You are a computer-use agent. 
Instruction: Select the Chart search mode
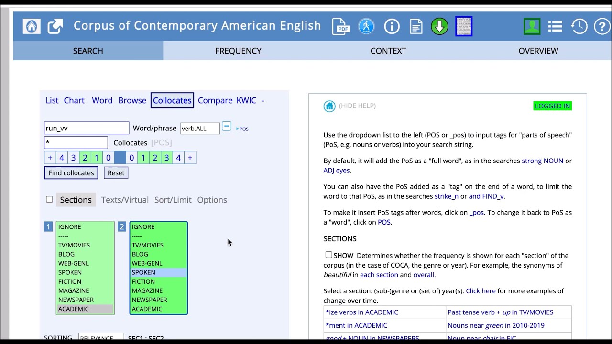pyautogui.click(x=74, y=100)
